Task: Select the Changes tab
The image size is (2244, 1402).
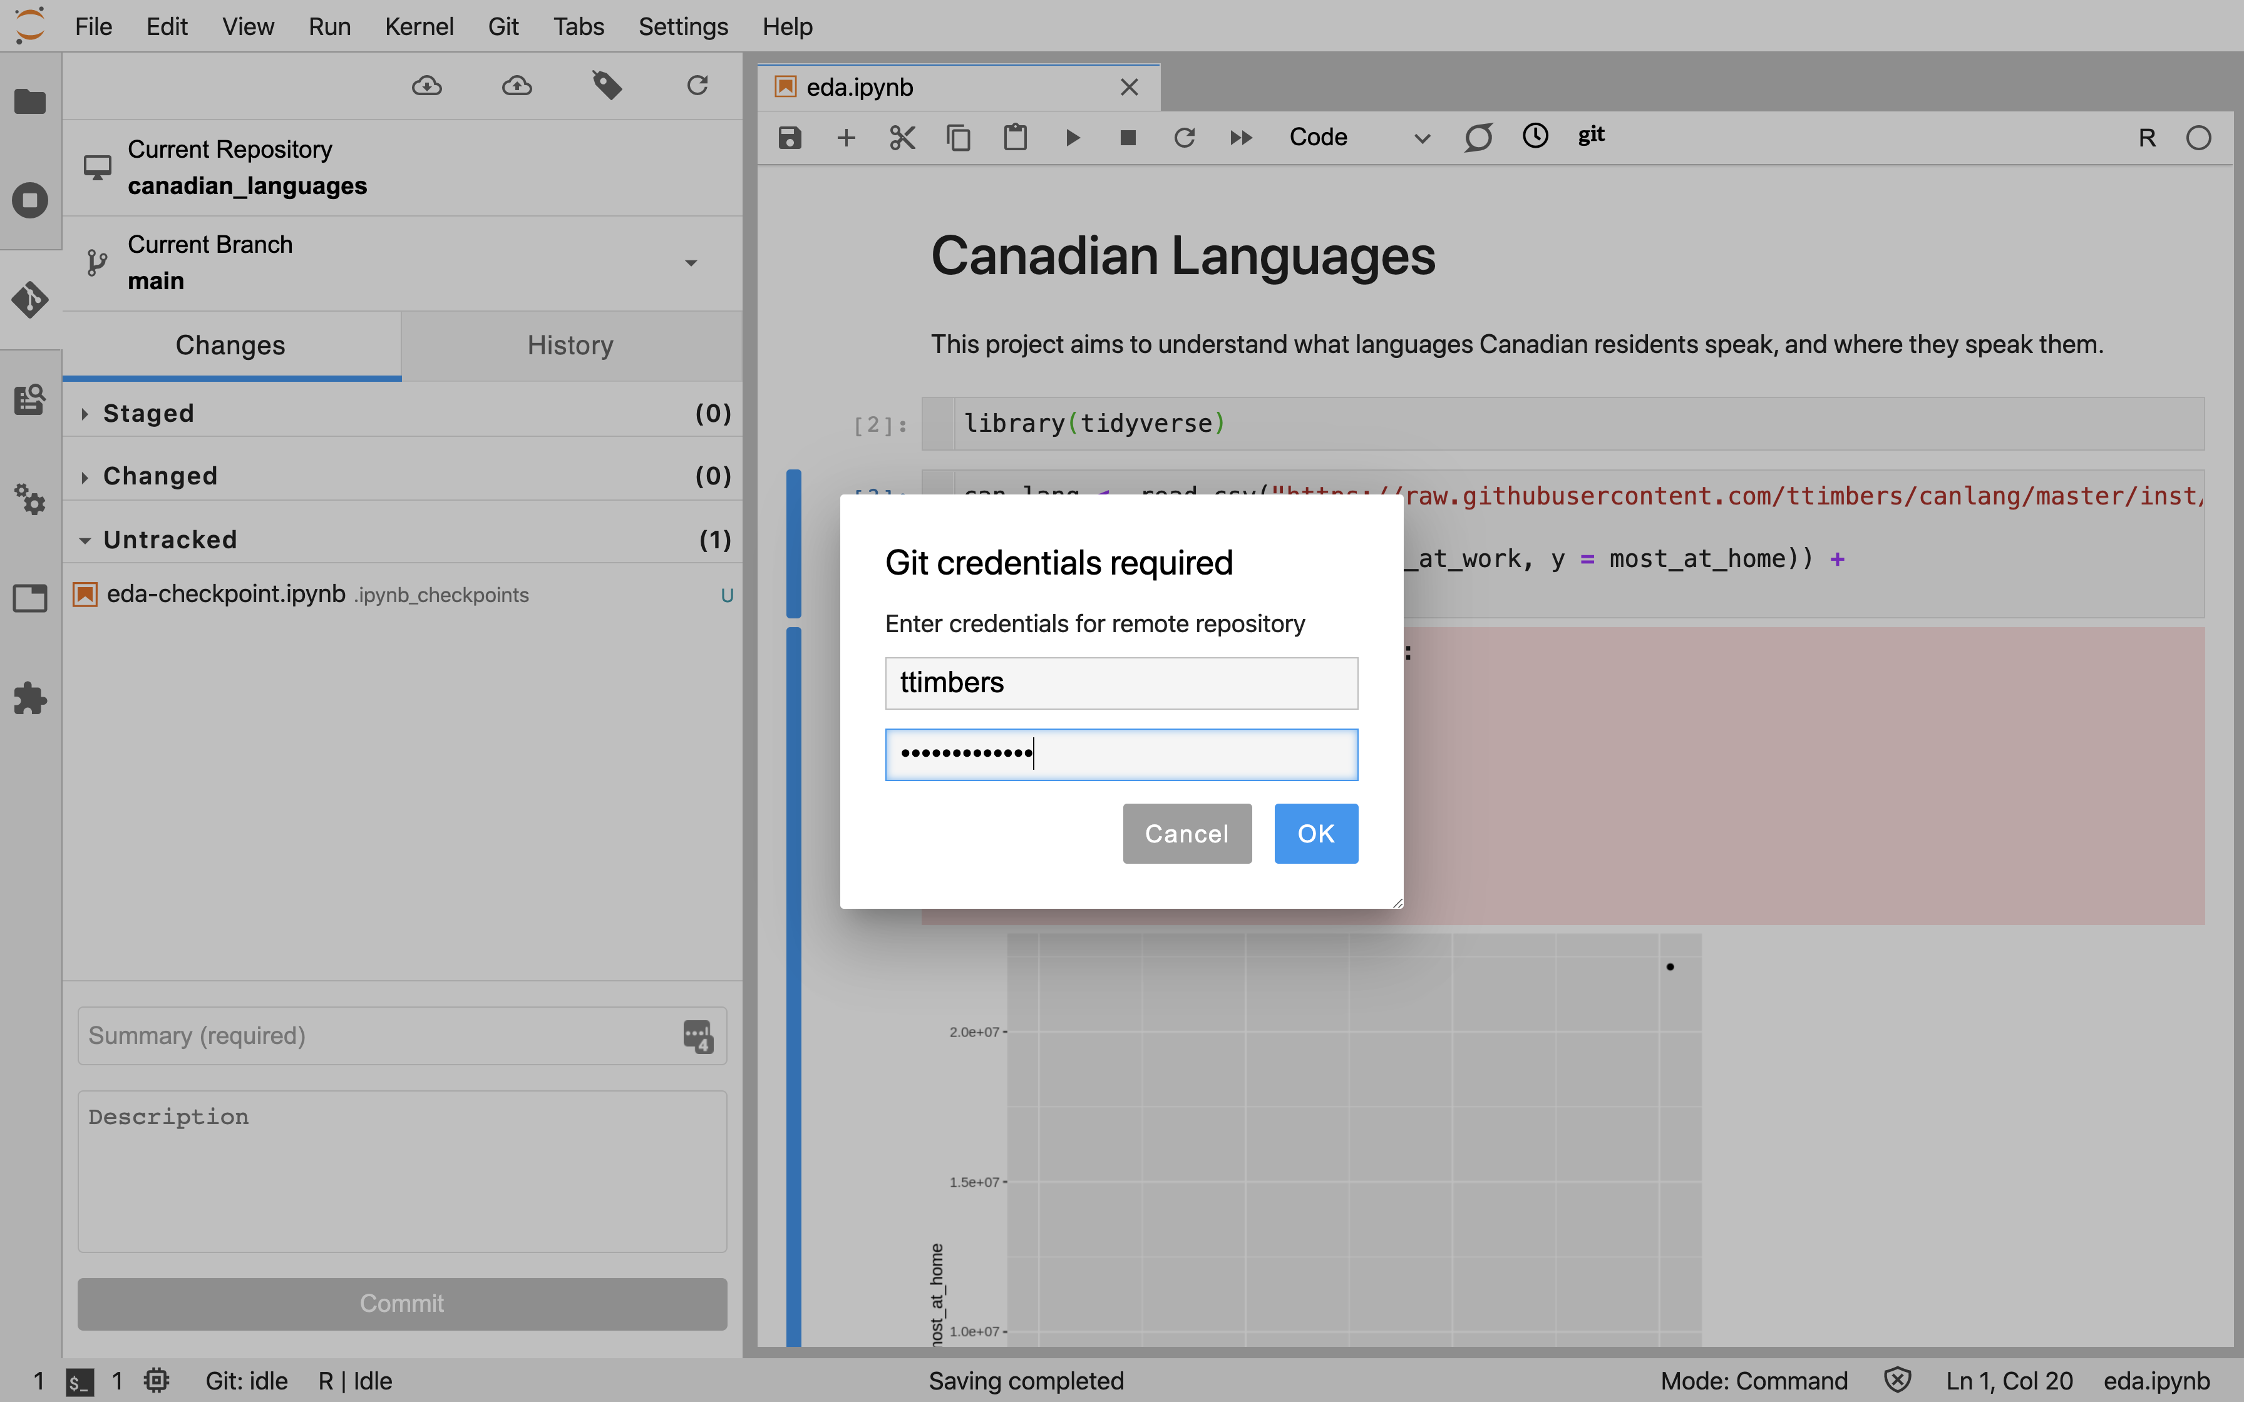Action: click(232, 345)
